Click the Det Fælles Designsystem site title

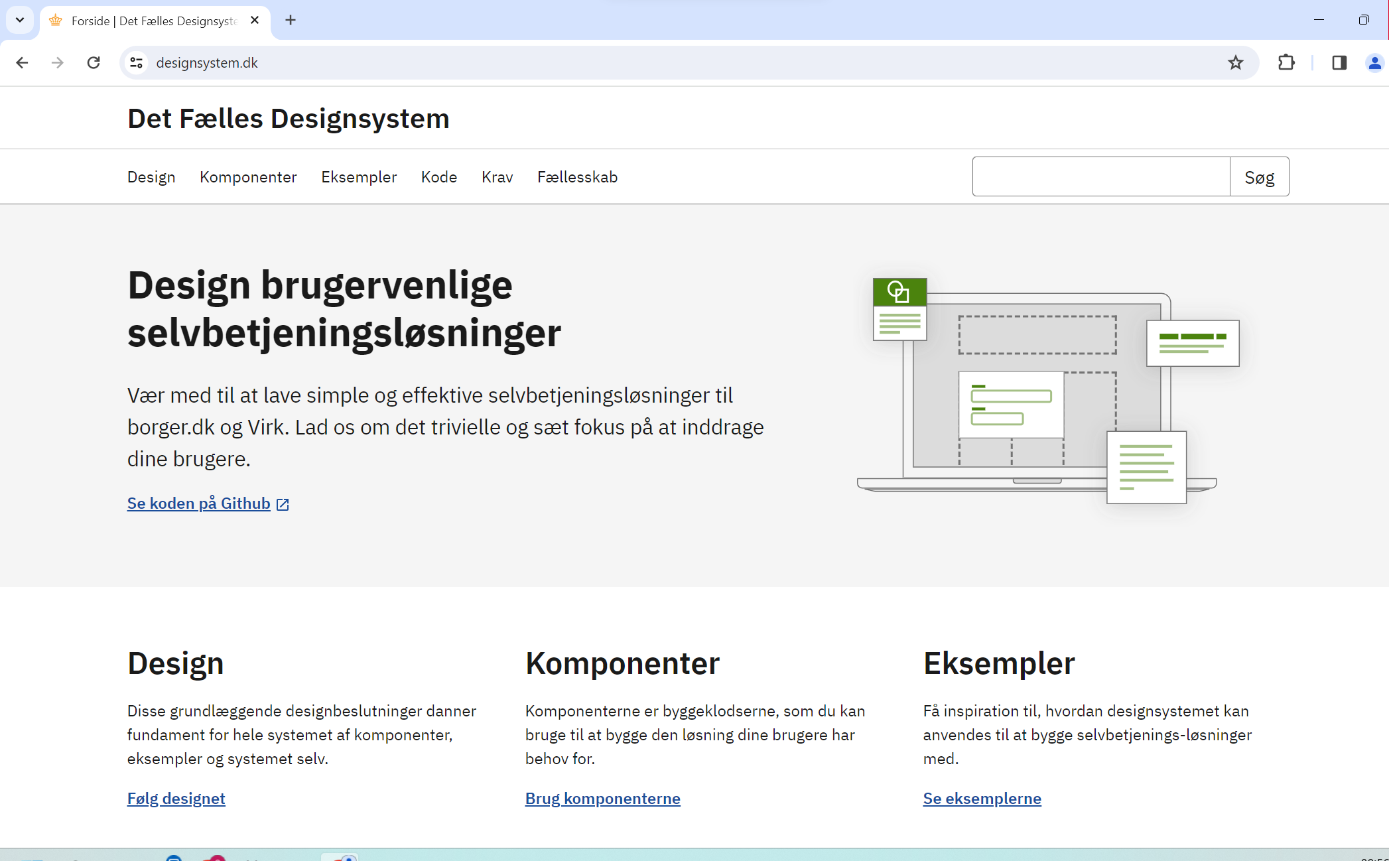pyautogui.click(x=289, y=119)
